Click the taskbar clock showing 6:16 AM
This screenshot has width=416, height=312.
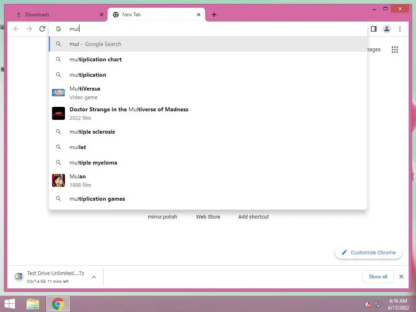point(398,304)
